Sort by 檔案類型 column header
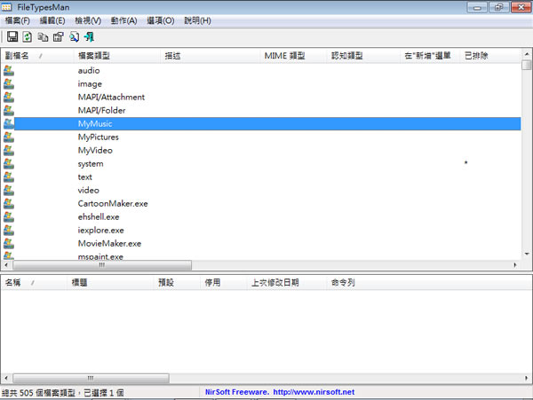Screen dimensions: 533x400 117,56
